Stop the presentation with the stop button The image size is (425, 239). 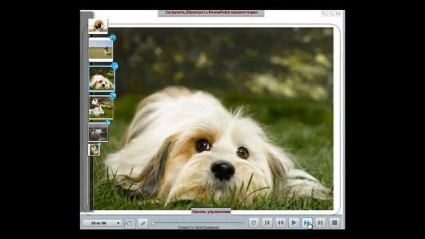pyautogui.click(x=335, y=223)
